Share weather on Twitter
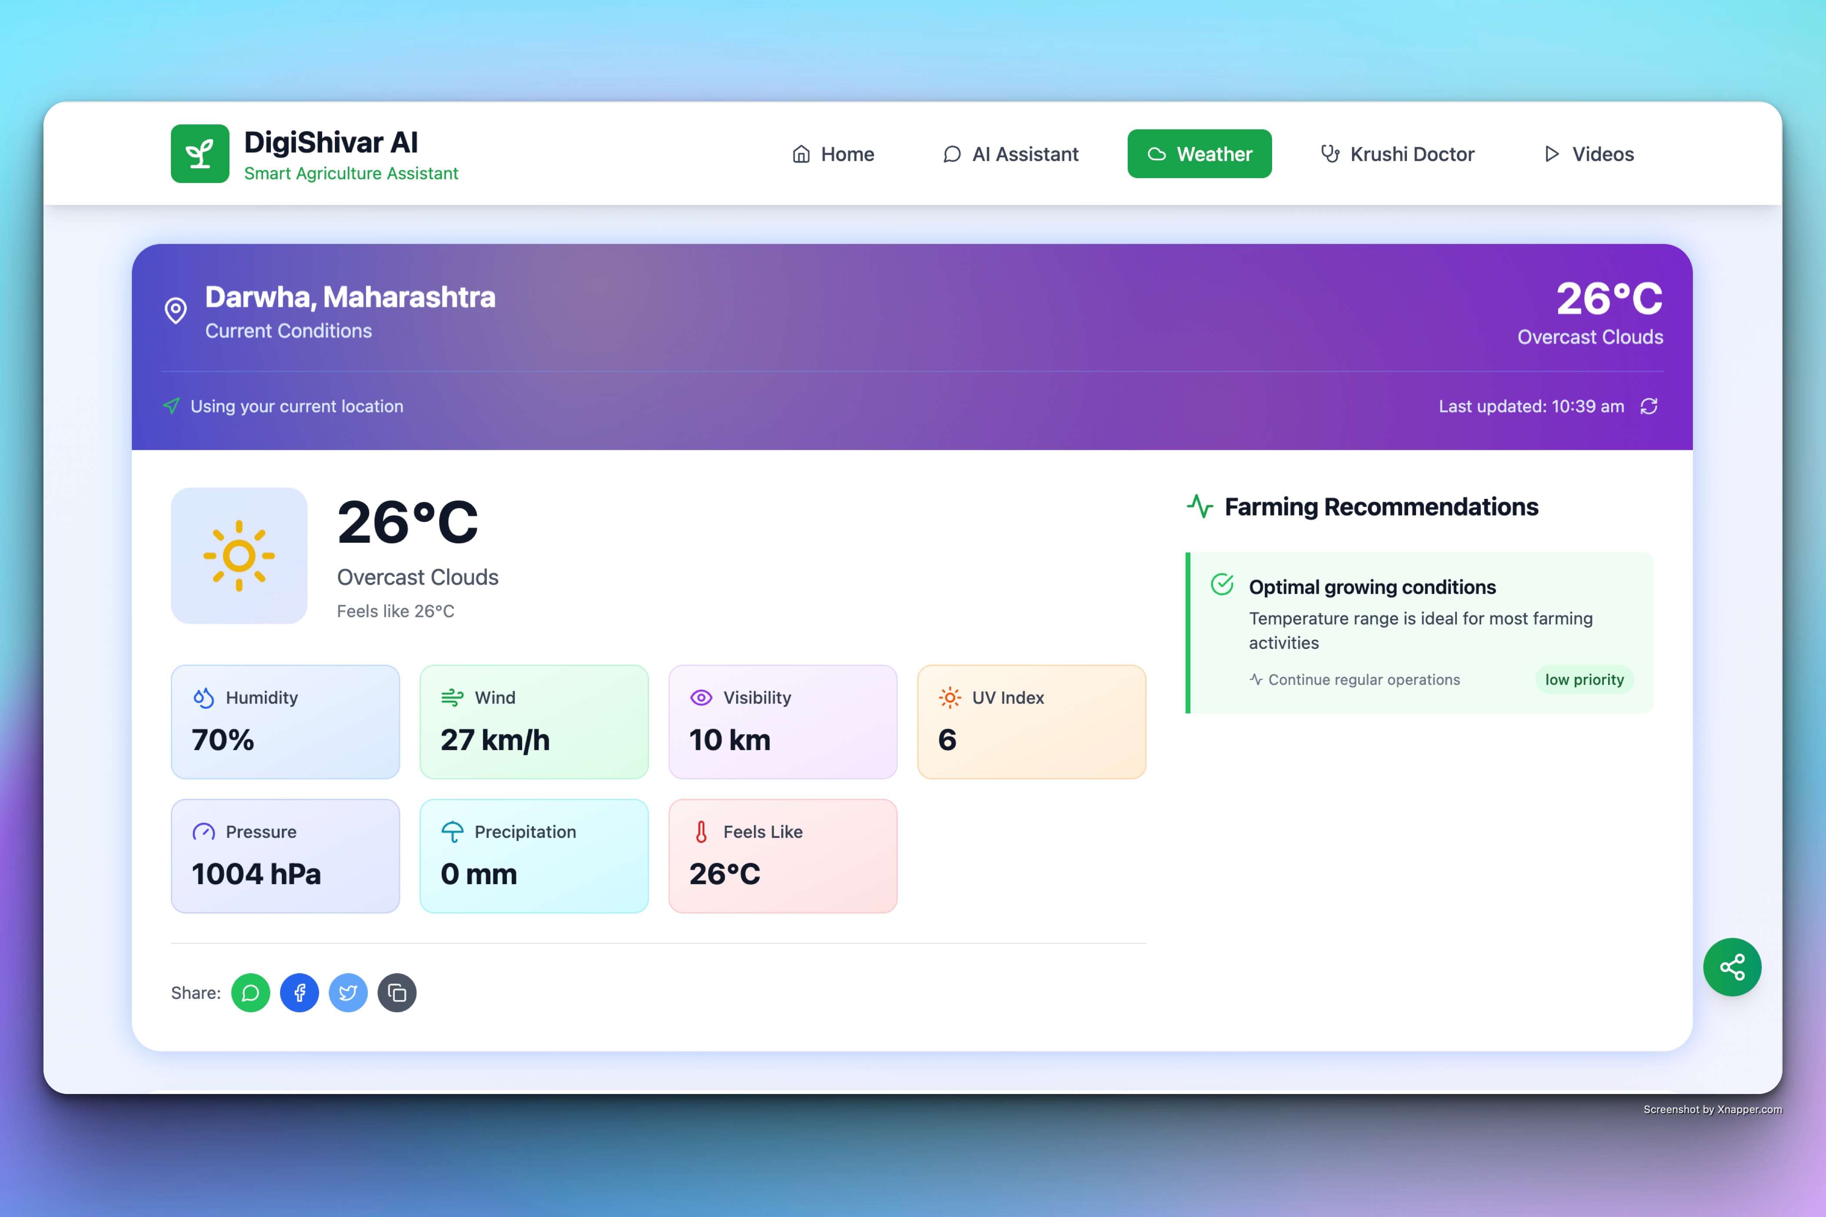The image size is (1826, 1217). [348, 993]
